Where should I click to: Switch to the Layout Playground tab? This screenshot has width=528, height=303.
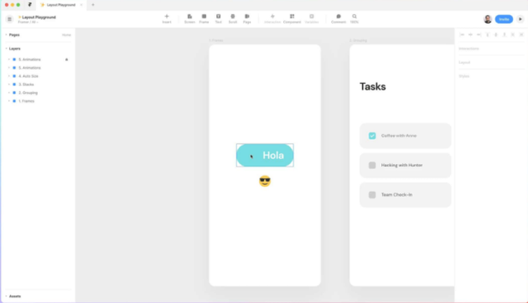point(60,5)
